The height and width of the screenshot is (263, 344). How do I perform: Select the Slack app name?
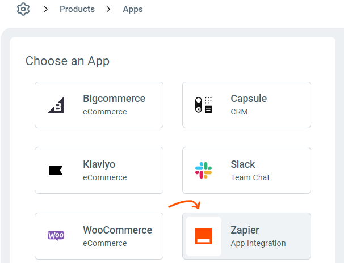point(243,164)
